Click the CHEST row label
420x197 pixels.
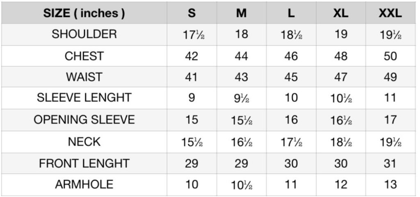click(x=84, y=56)
